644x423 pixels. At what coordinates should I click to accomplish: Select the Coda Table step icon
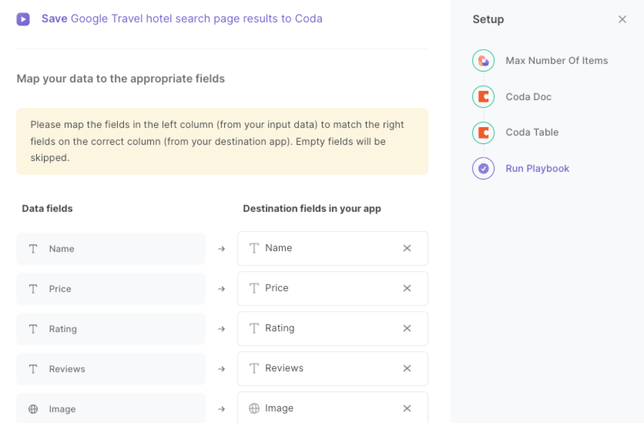(483, 132)
